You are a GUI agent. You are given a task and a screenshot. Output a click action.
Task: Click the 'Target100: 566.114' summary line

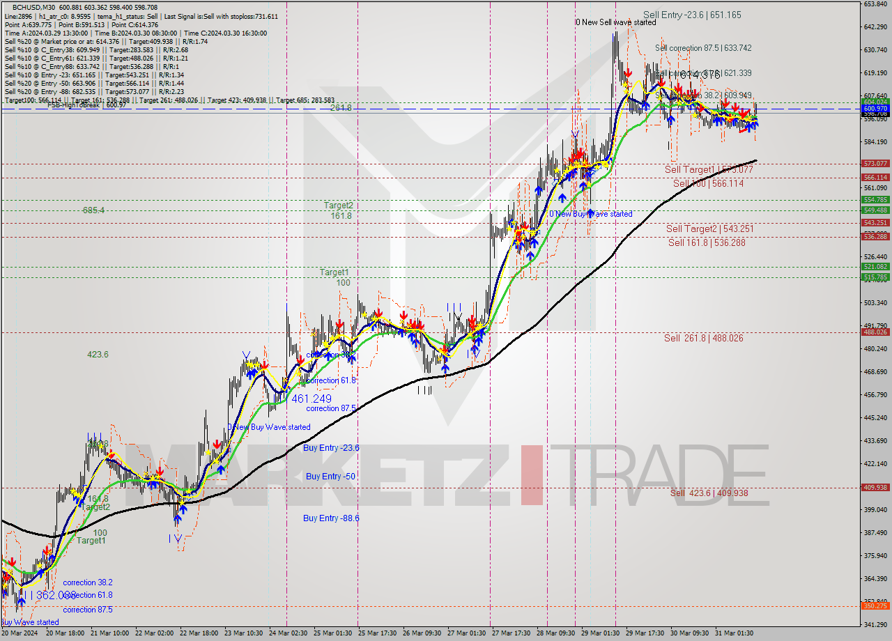169,100
